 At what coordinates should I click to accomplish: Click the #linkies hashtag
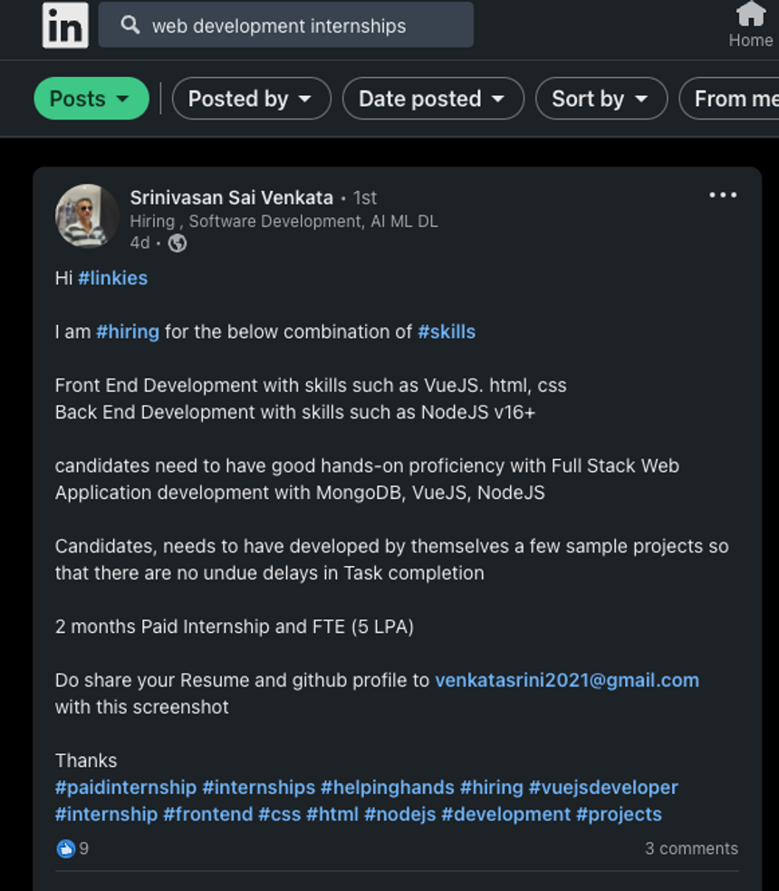click(x=112, y=278)
